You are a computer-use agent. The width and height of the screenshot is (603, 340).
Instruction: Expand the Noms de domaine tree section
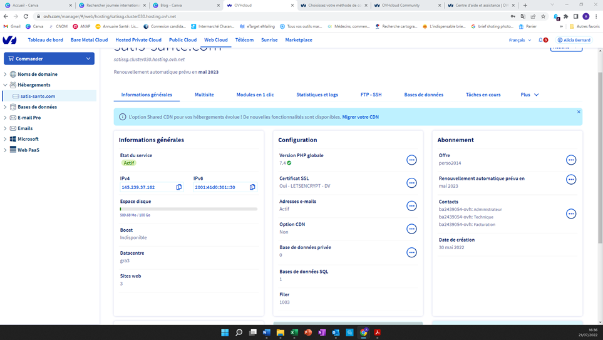coord(6,74)
